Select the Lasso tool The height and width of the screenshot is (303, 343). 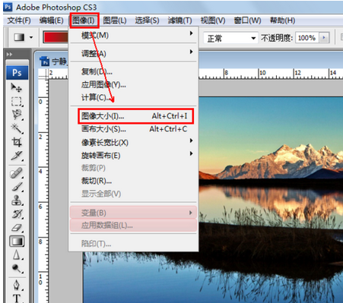click(x=17, y=115)
